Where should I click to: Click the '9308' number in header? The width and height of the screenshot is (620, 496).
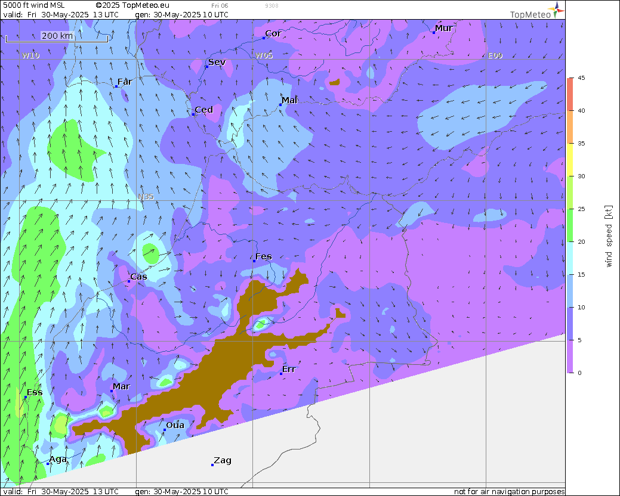coord(272,5)
